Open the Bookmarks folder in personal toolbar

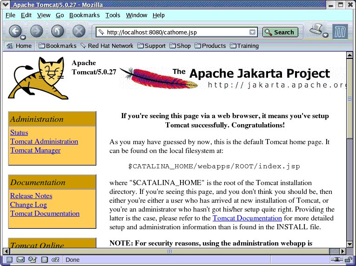(x=57, y=46)
